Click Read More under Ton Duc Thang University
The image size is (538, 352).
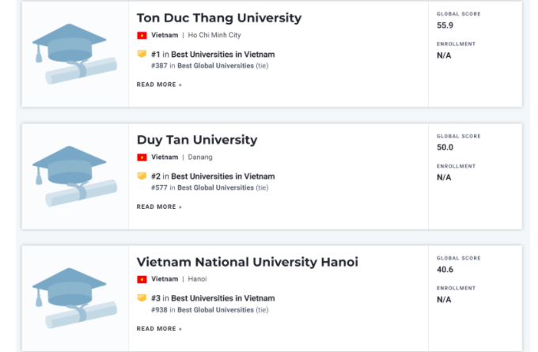coord(158,85)
